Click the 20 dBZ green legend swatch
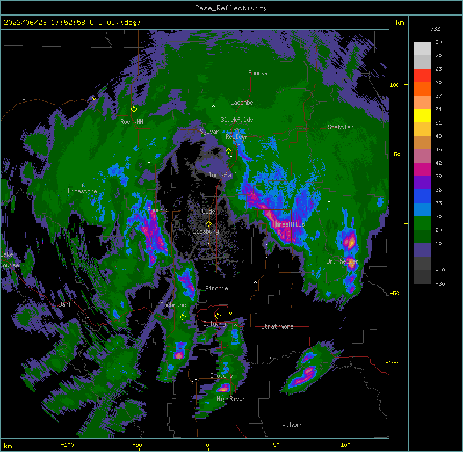This screenshot has width=463, height=452. coord(422,237)
